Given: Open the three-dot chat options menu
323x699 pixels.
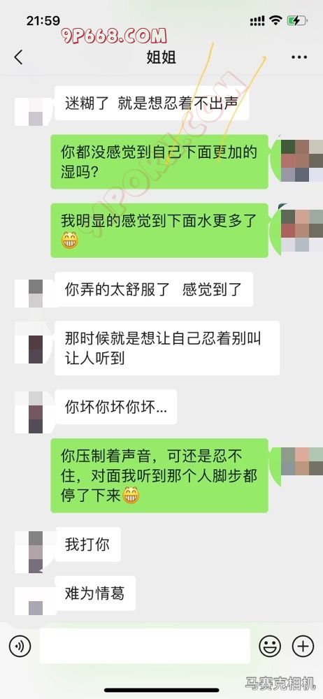Looking at the screenshot, I should pos(299,57).
